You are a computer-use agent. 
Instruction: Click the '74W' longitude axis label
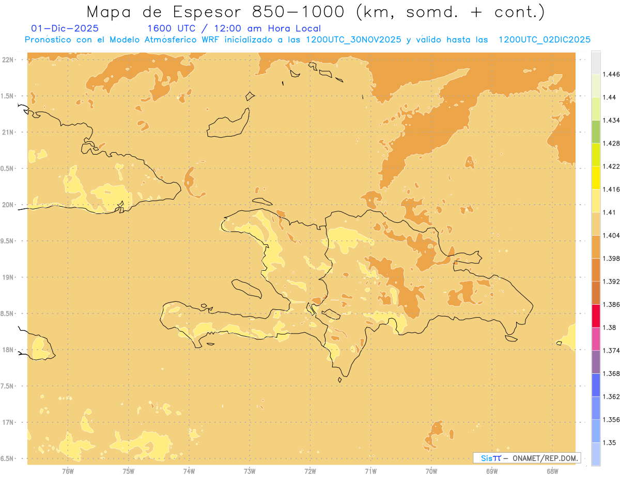click(189, 471)
